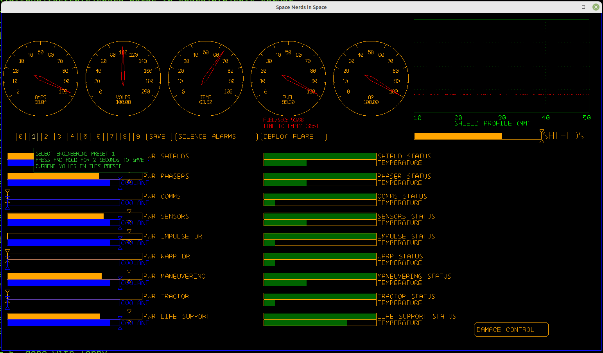Set the PWR Tractor power slider
Image resolution: width=603 pixels, height=353 pixels.
(x=75, y=296)
